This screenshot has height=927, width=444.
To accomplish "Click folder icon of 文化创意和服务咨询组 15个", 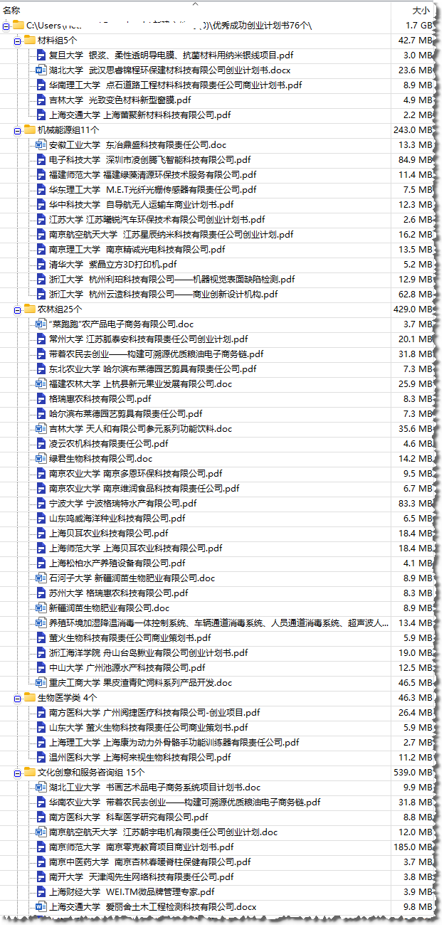I will pos(29,772).
